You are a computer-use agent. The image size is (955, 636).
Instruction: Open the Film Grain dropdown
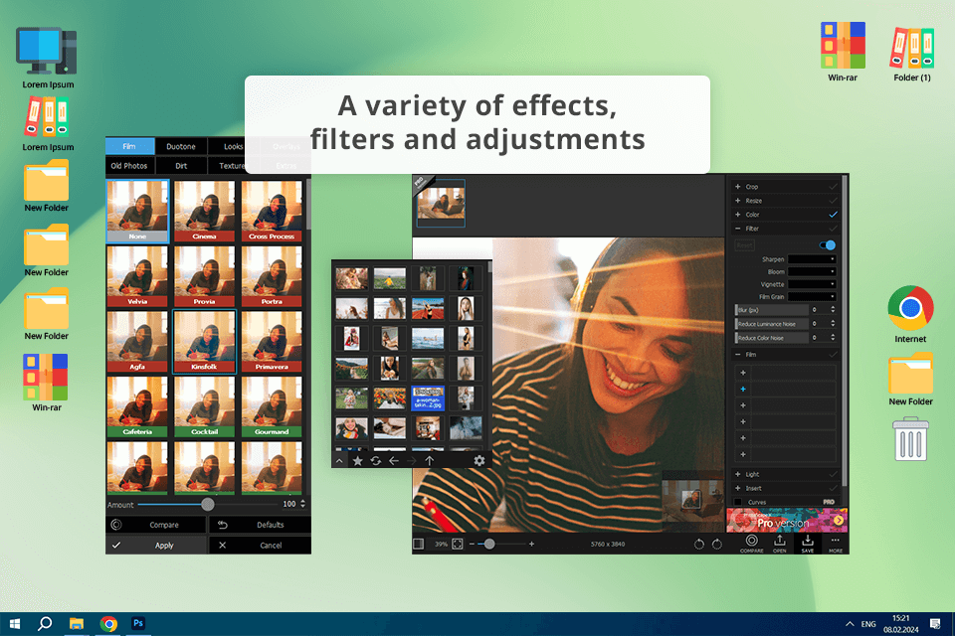(x=812, y=296)
